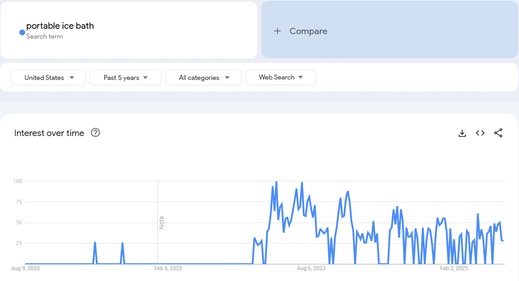Open the Past 5 years time dropdown
Viewport: 519px width, 281px height.
125,77
